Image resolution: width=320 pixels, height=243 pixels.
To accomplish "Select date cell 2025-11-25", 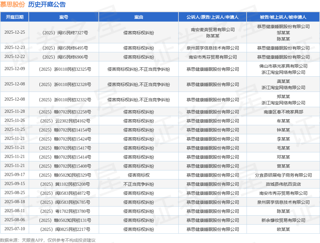I will pos(15,129).
